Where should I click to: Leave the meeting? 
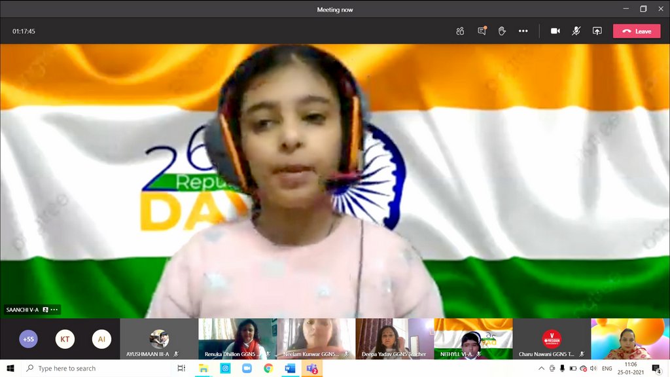tap(637, 31)
